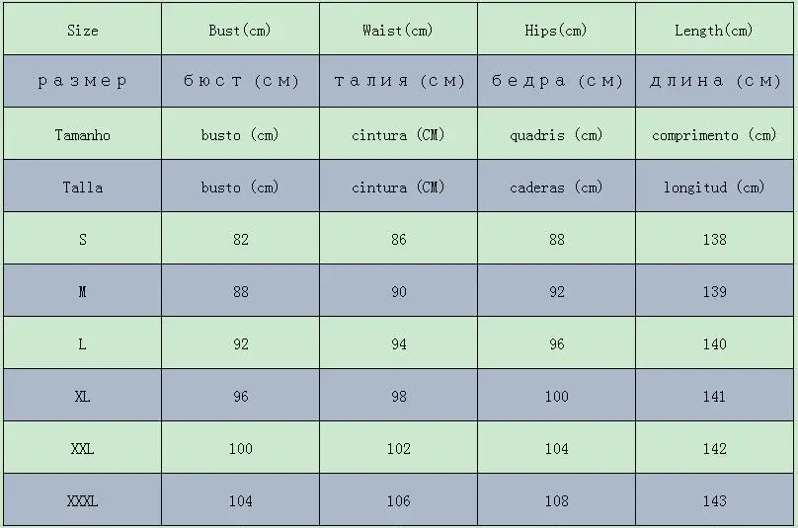This screenshot has width=798, height=528.
Task: Select waist value 102 for XXL
Action: (398, 449)
